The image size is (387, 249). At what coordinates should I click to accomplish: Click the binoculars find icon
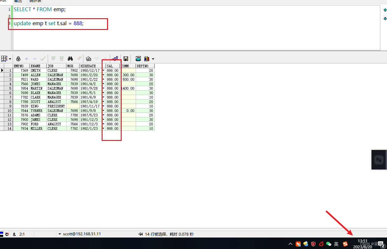pos(70,59)
